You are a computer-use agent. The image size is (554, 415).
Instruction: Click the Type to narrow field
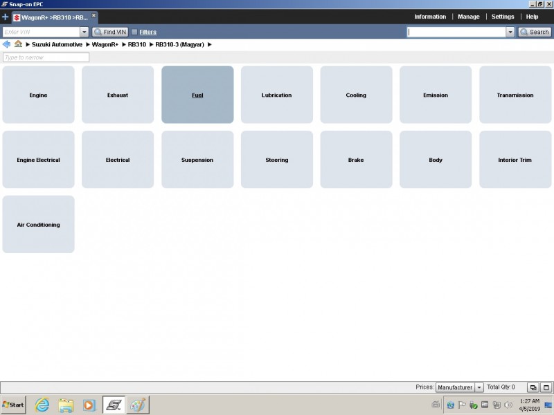[x=46, y=57]
